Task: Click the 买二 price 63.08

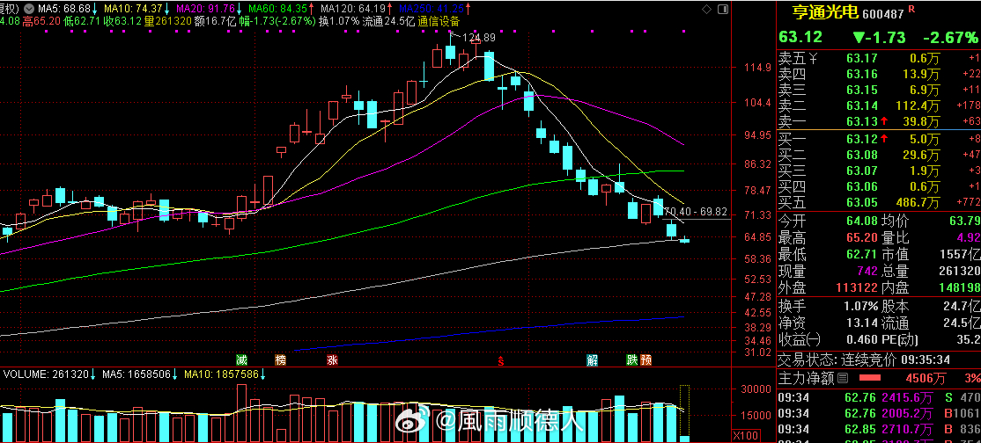Action: point(861,155)
